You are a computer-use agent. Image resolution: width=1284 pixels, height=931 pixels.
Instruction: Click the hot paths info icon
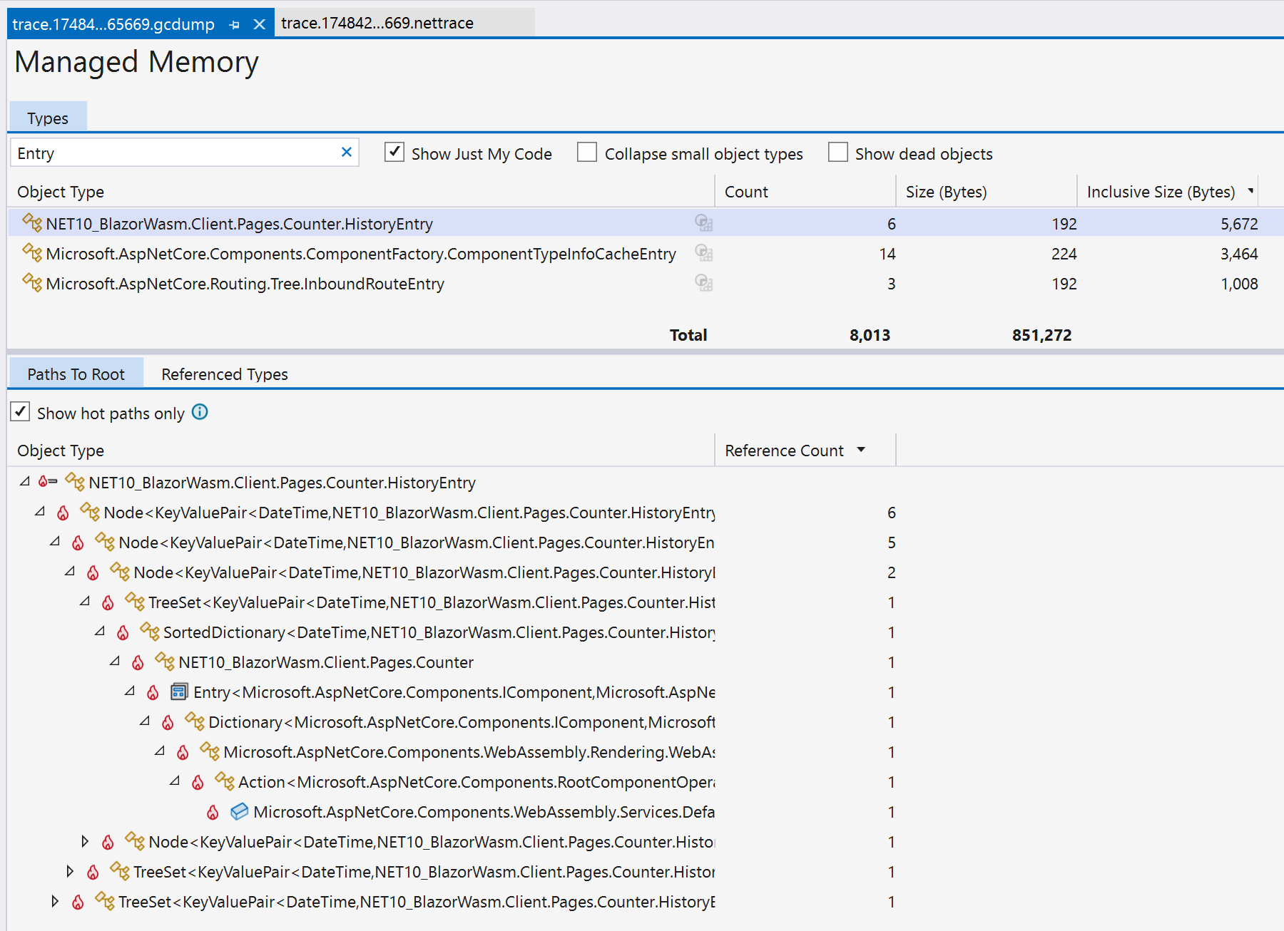point(200,411)
